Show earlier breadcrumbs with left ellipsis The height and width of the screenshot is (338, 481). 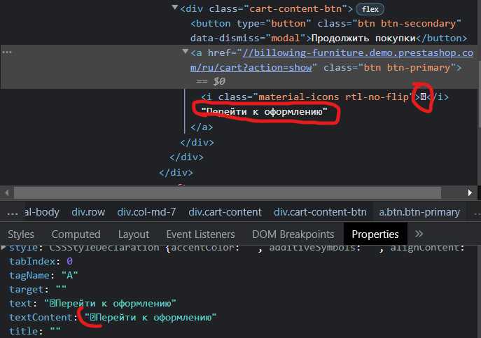click(x=13, y=213)
